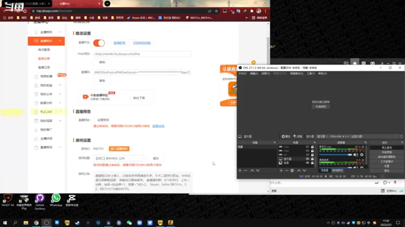This screenshot has height=227, width=405.
Task: Launch FACEIT AC from desktop
Action: (x=8, y=200)
